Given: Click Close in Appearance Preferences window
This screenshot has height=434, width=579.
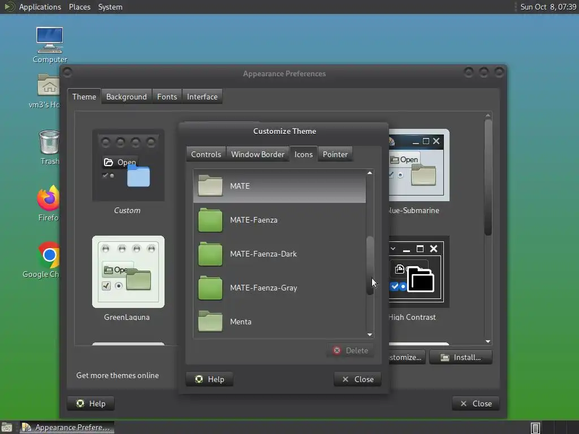Looking at the screenshot, I should pos(476,403).
